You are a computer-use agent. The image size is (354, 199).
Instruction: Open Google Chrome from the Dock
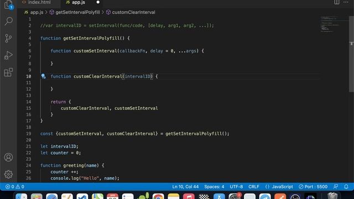pos(158,197)
